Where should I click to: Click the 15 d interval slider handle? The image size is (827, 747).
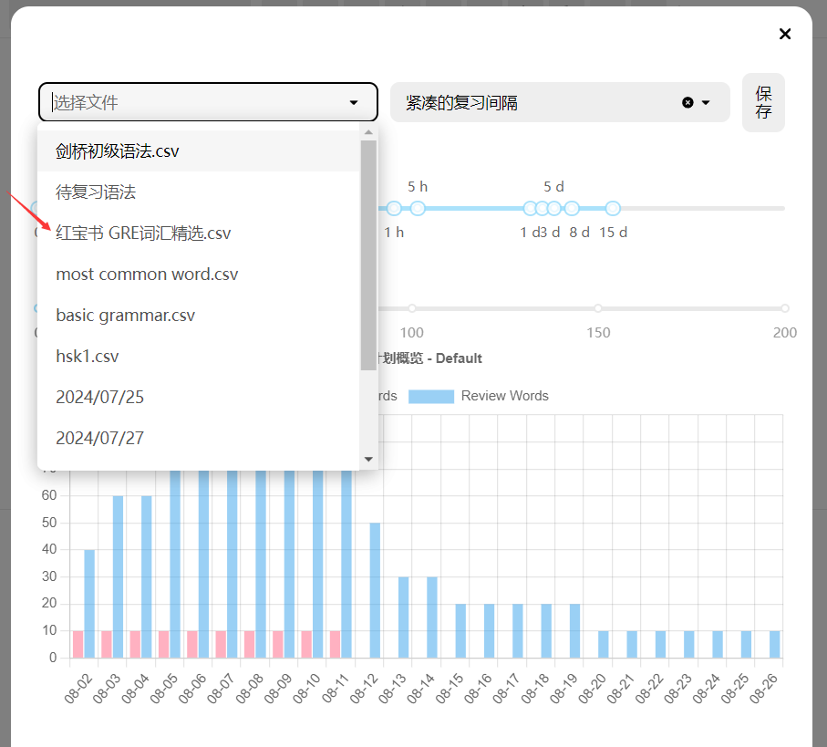(613, 209)
